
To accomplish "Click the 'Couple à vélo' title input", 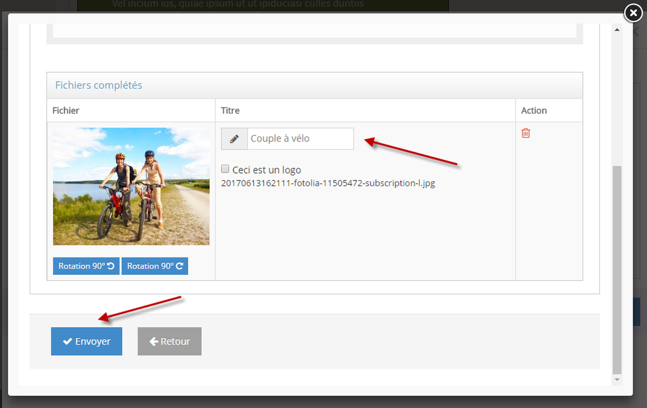I will tap(300, 139).
